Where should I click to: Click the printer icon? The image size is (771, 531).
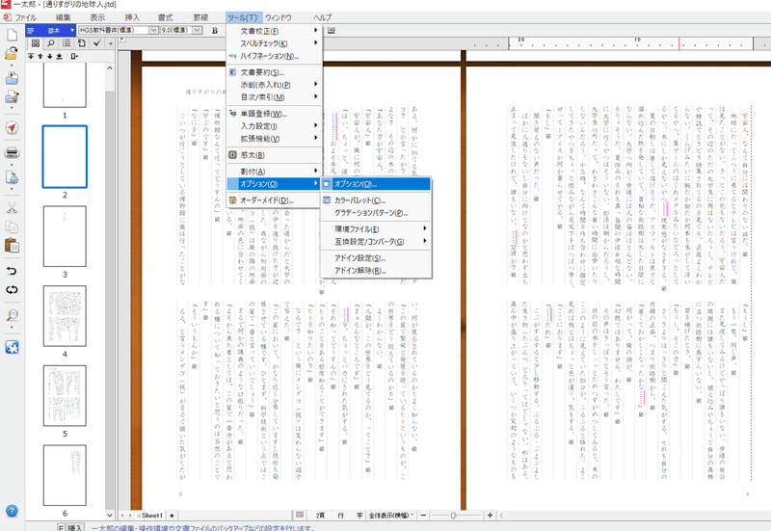[12, 153]
